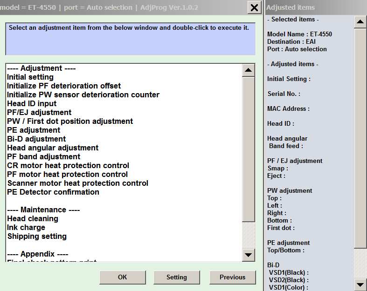Select the Initial setting item

(30, 77)
